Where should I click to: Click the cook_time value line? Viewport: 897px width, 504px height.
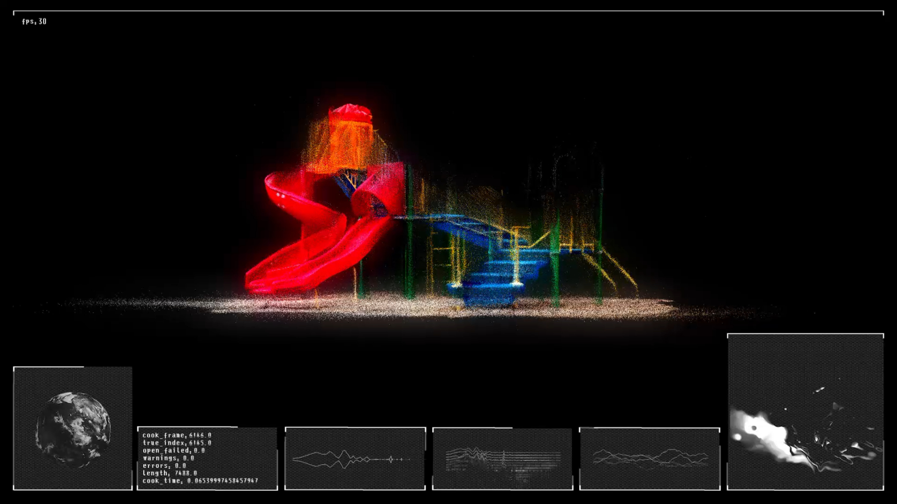[x=200, y=481]
